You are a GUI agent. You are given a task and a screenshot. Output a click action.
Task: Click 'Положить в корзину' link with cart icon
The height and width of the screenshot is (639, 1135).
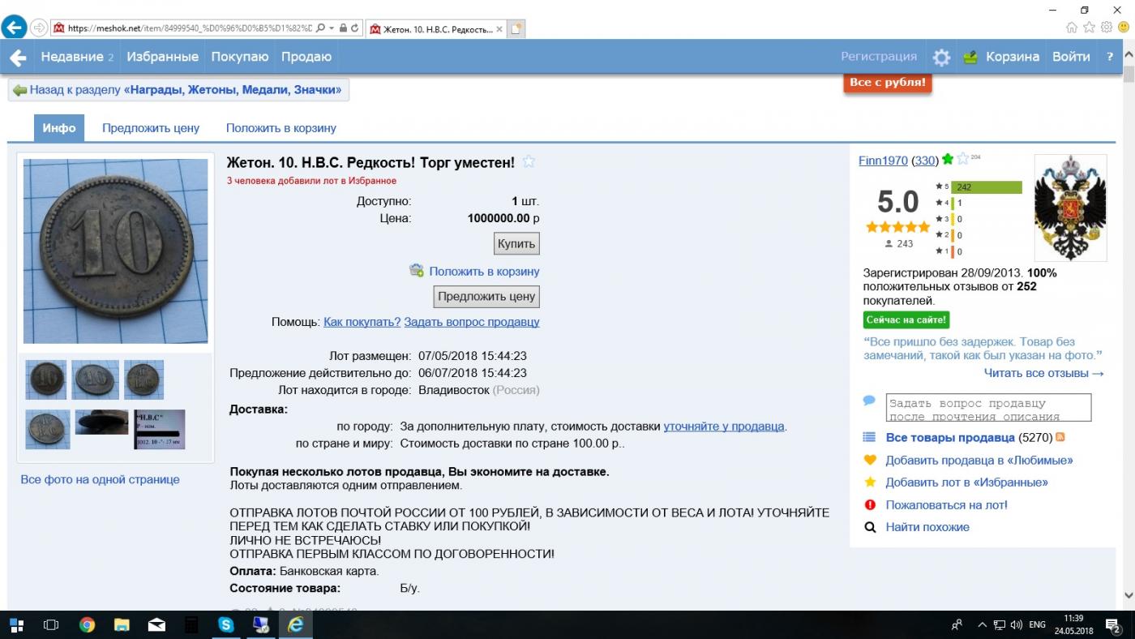coord(475,271)
